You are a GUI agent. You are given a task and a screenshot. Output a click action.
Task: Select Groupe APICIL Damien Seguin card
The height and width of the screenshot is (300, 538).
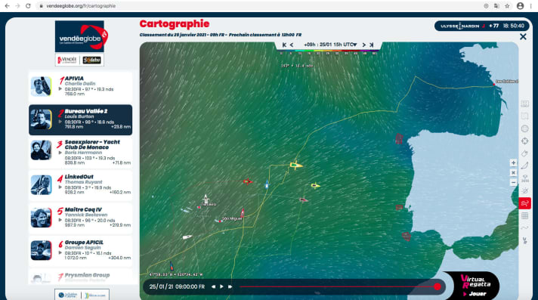coord(80,251)
